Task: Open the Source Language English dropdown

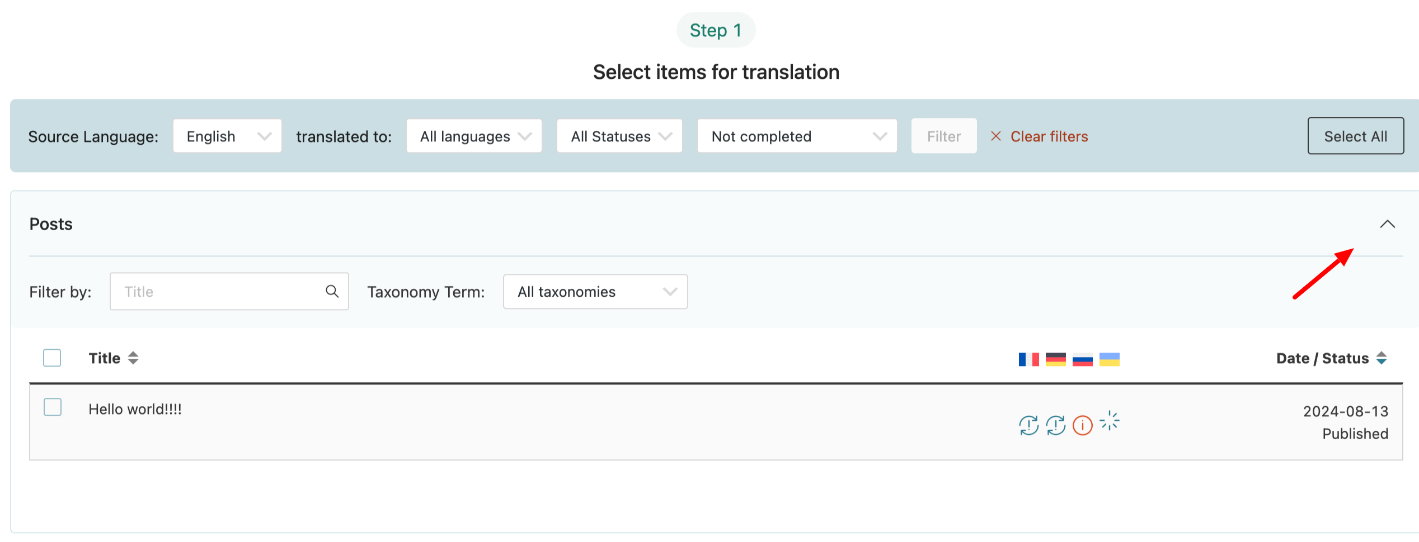Action: (227, 136)
